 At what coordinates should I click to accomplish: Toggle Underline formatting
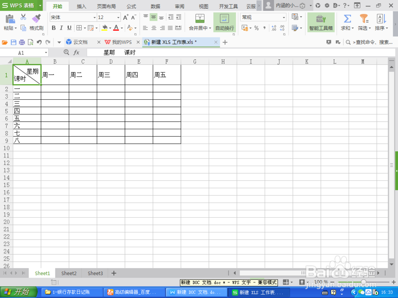click(x=69, y=28)
